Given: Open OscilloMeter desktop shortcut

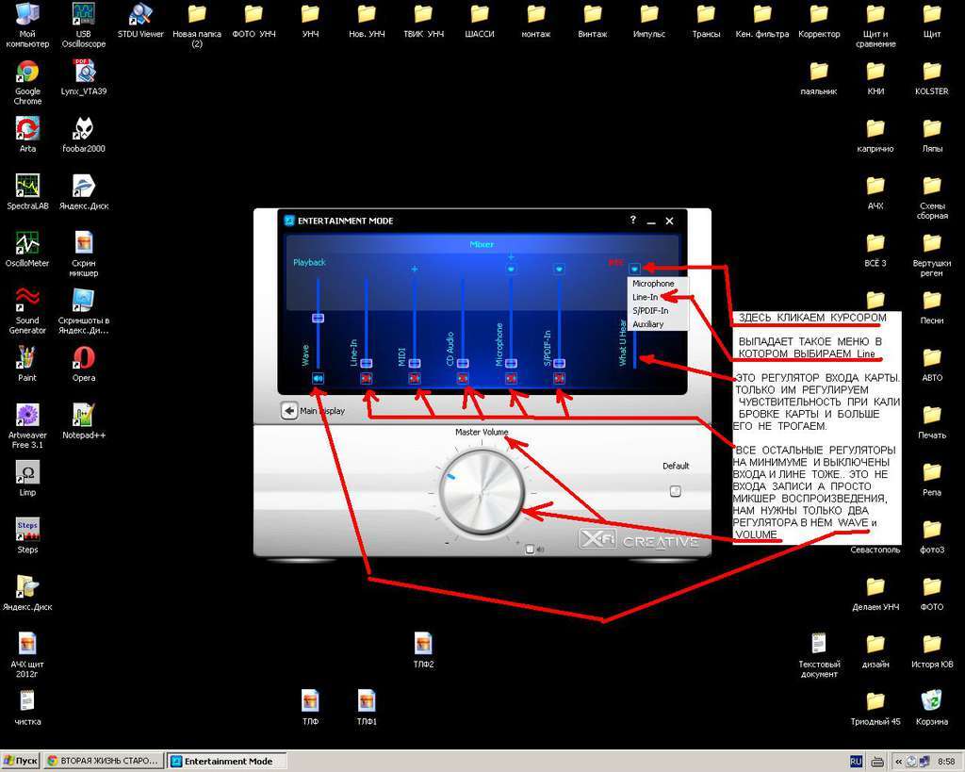Looking at the screenshot, I should click(x=27, y=250).
